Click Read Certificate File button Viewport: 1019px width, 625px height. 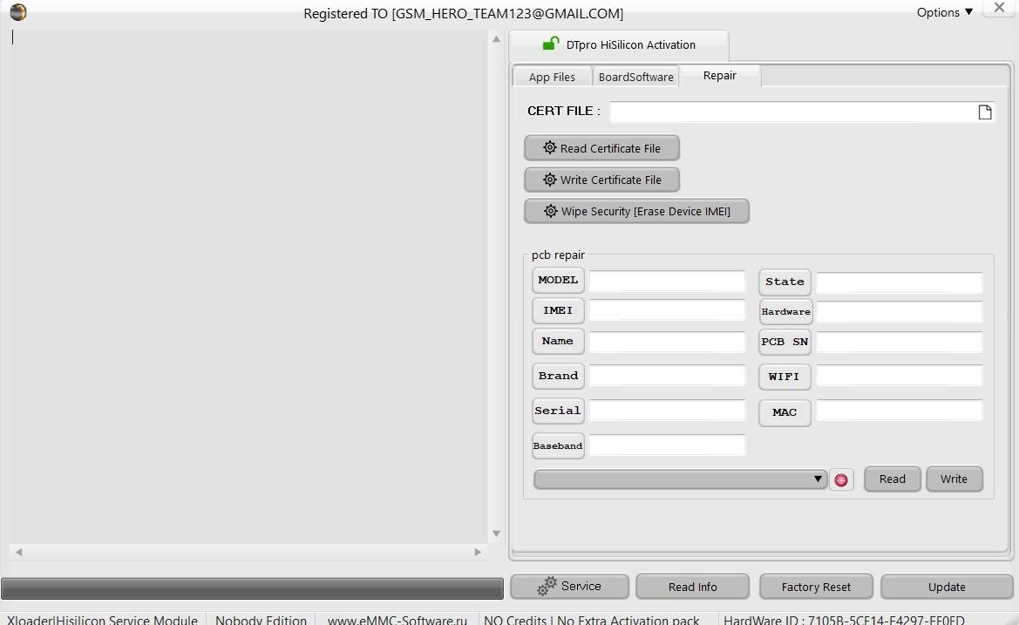(601, 148)
